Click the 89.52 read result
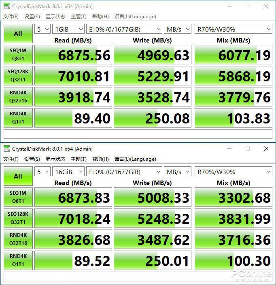The image size is (276, 285). (73, 260)
